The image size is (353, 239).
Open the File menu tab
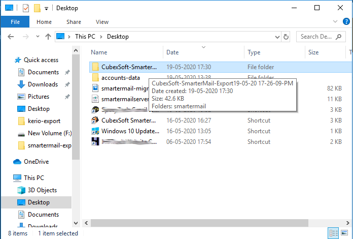click(x=15, y=22)
